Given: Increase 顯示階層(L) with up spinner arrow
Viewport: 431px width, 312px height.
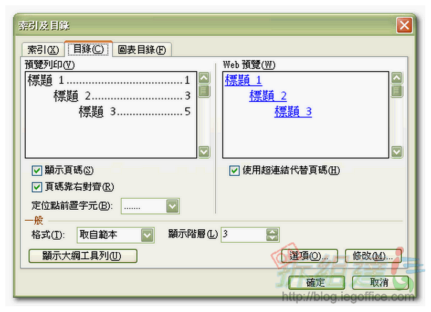Looking at the screenshot, I should click(272, 232).
